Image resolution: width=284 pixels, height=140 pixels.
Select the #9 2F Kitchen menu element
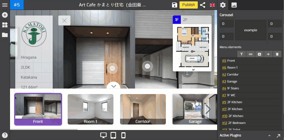(x=251, y=102)
